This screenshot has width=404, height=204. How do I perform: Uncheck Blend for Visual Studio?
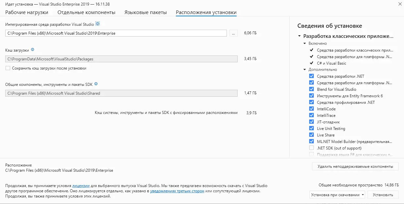click(311, 89)
